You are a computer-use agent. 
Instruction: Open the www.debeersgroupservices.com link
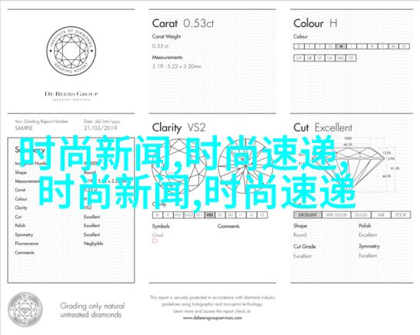[212, 318]
